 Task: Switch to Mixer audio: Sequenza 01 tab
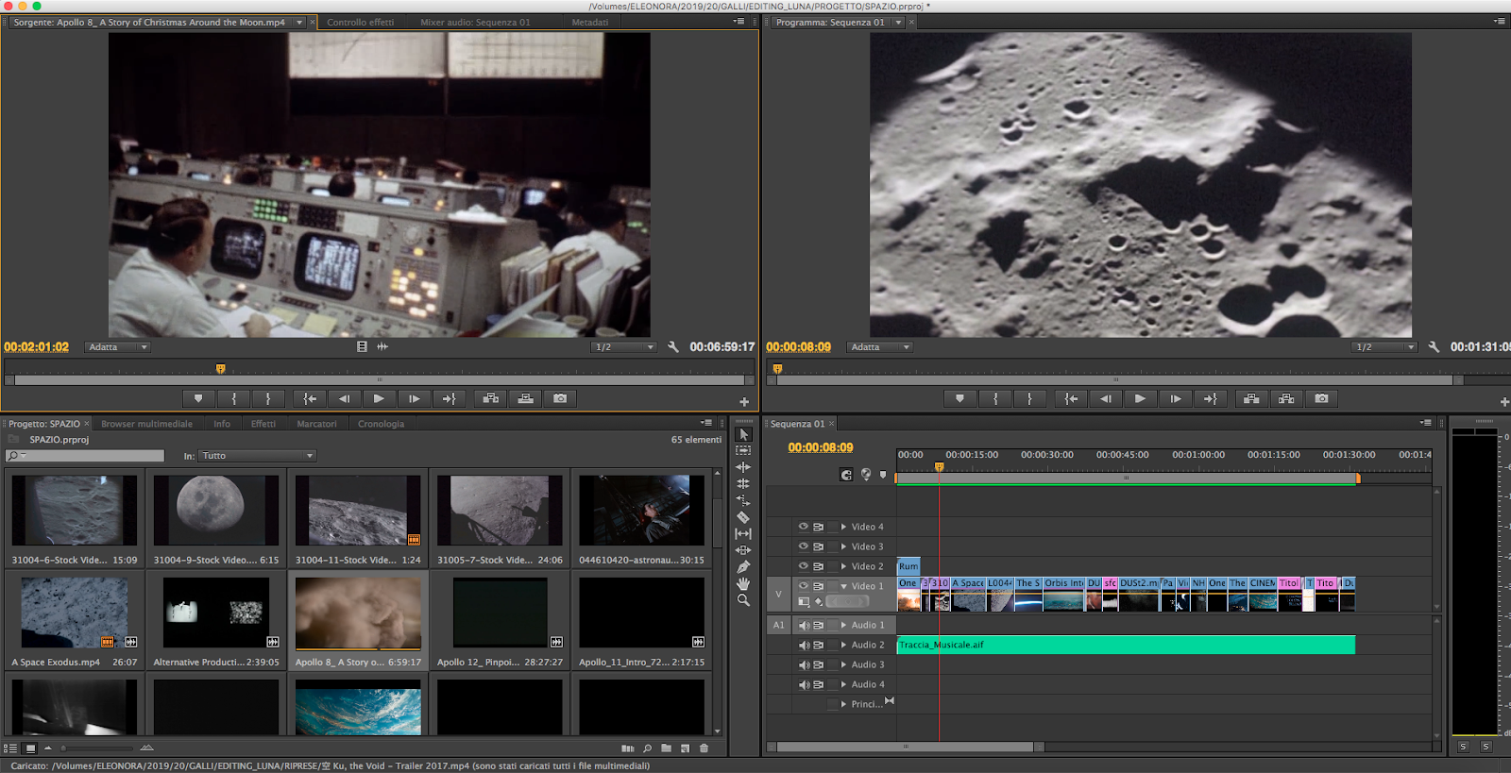(x=475, y=23)
